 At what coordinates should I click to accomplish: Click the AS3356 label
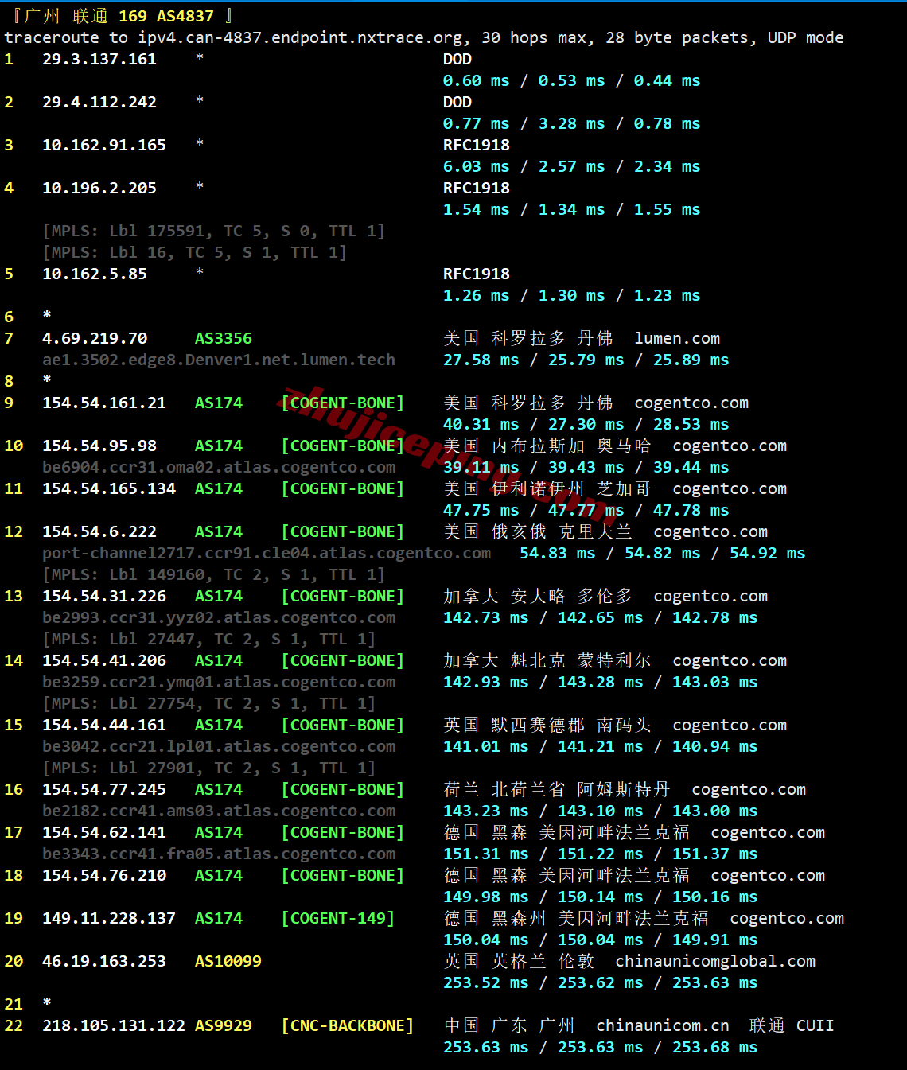(x=224, y=338)
